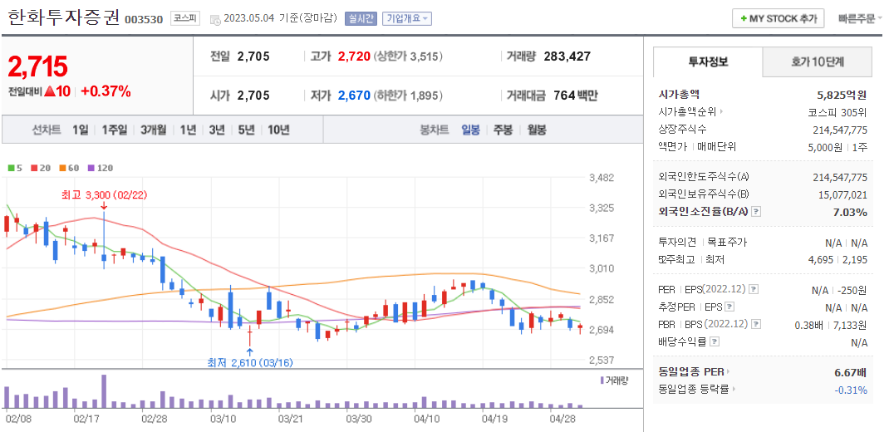Click the 동일업종 PER link
This screenshot has width=889, height=432.
[691, 372]
